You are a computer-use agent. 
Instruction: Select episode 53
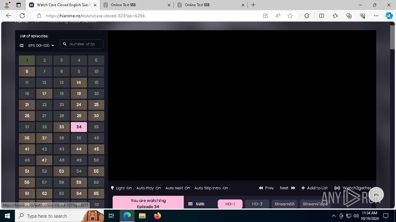(62, 171)
